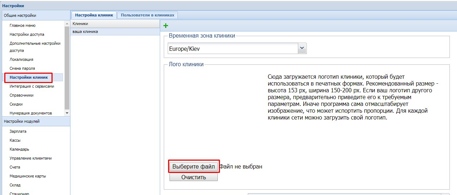Open Справочники in general settings
This screenshot has width=457, height=195.
(21, 95)
